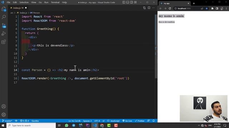Toggle secondary side bar layout icon
This screenshot has height=128, width=229.
click(x=131, y=2)
